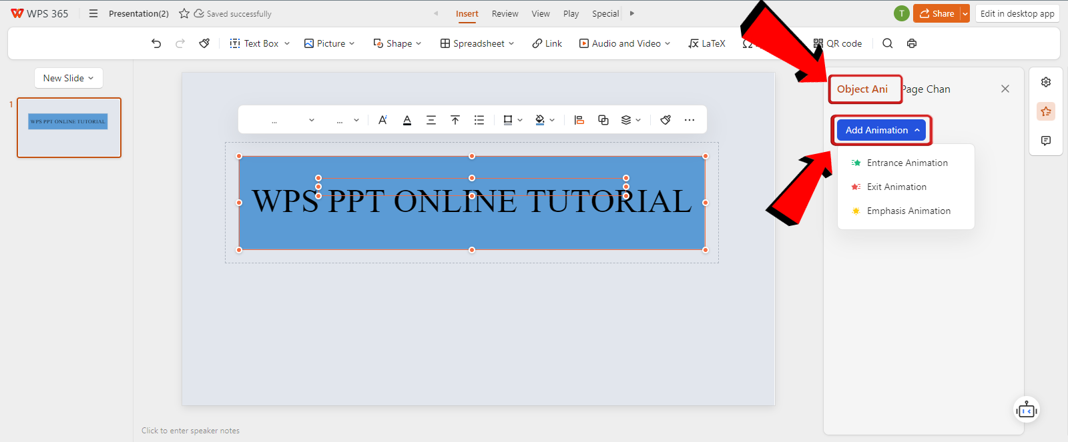Open more options ellipsis in floating toolbar
Screen dimensions: 1068x442
coord(690,120)
